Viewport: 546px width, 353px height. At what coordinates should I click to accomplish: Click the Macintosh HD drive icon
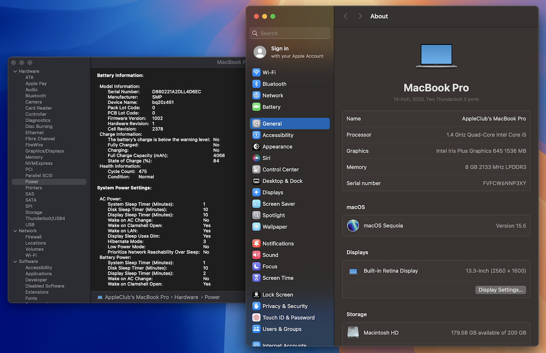click(353, 333)
